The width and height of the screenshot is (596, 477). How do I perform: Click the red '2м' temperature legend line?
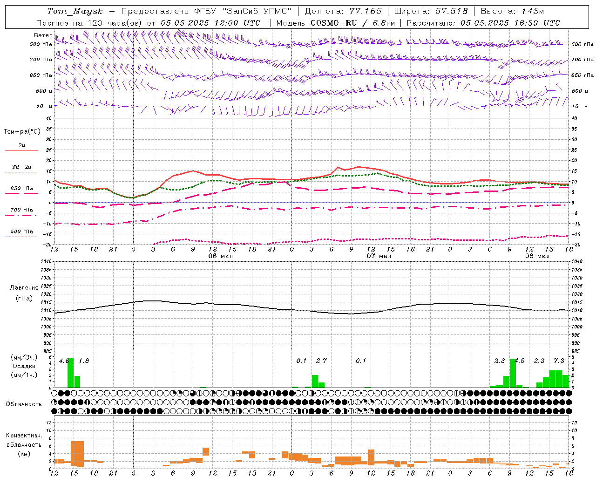[x=21, y=150]
